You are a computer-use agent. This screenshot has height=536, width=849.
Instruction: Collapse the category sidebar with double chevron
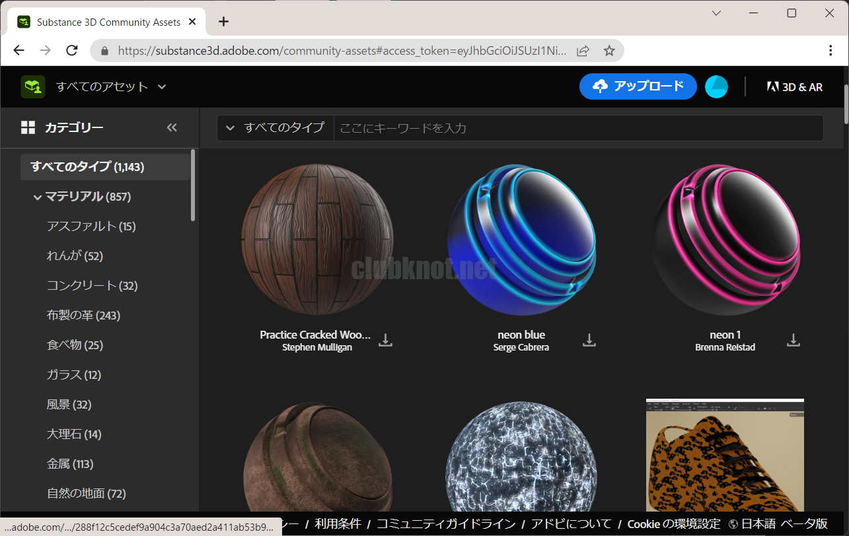click(172, 127)
